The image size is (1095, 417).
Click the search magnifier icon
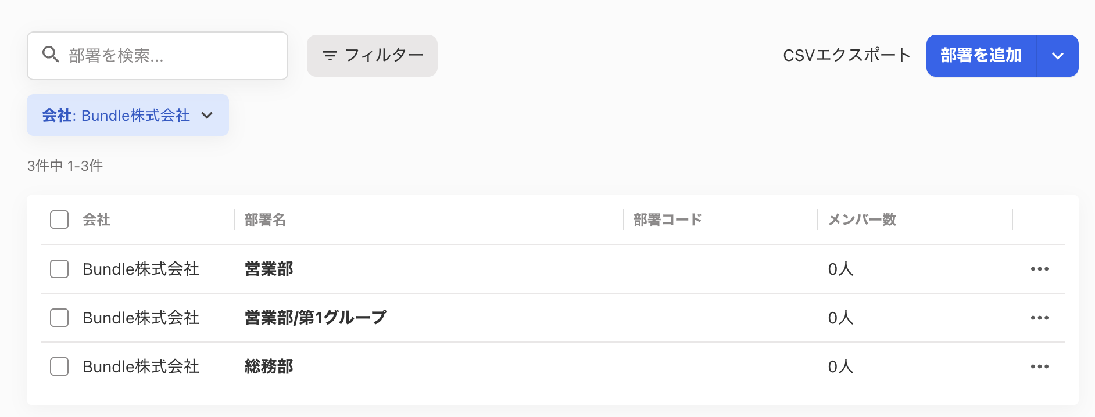click(51, 55)
